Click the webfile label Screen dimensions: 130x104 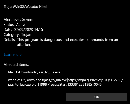pos(14,80)
